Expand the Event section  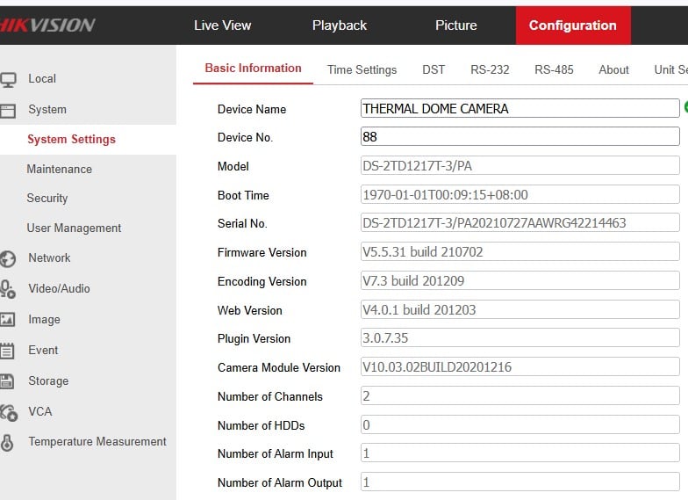coord(43,350)
